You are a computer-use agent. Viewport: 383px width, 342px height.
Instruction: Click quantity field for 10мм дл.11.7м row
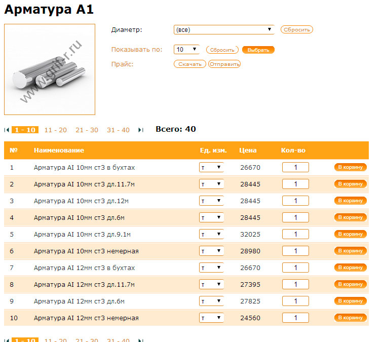295,184
